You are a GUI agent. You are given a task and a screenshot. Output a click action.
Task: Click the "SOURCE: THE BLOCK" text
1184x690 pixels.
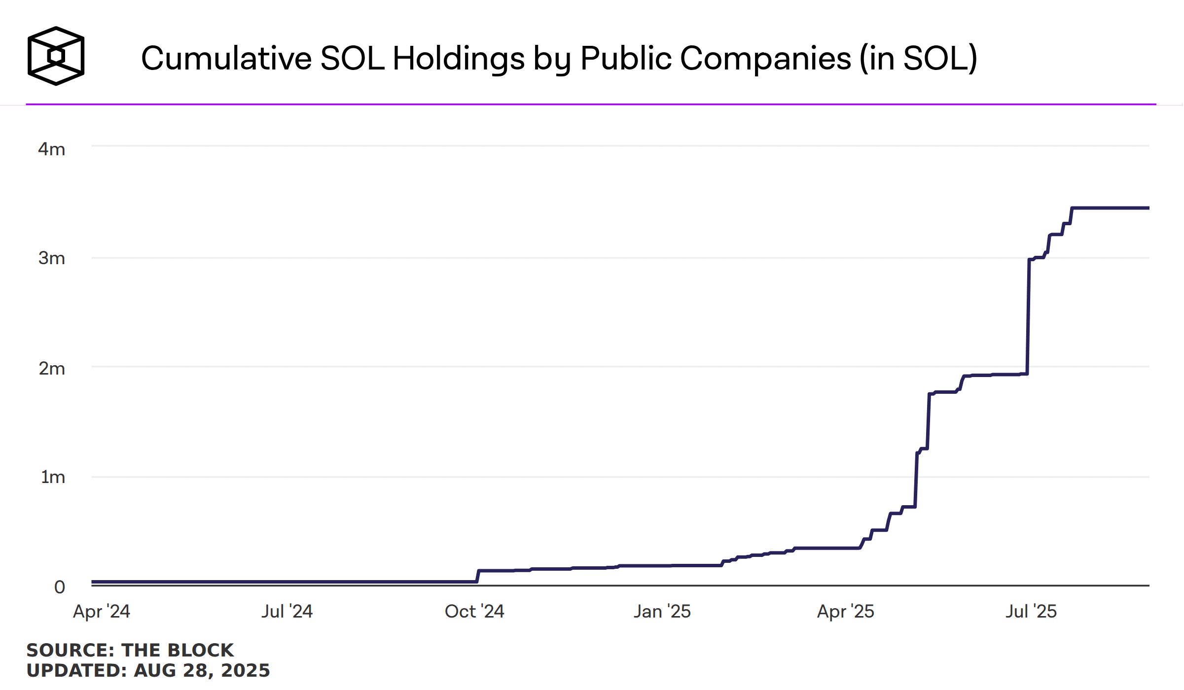pyautogui.click(x=130, y=650)
